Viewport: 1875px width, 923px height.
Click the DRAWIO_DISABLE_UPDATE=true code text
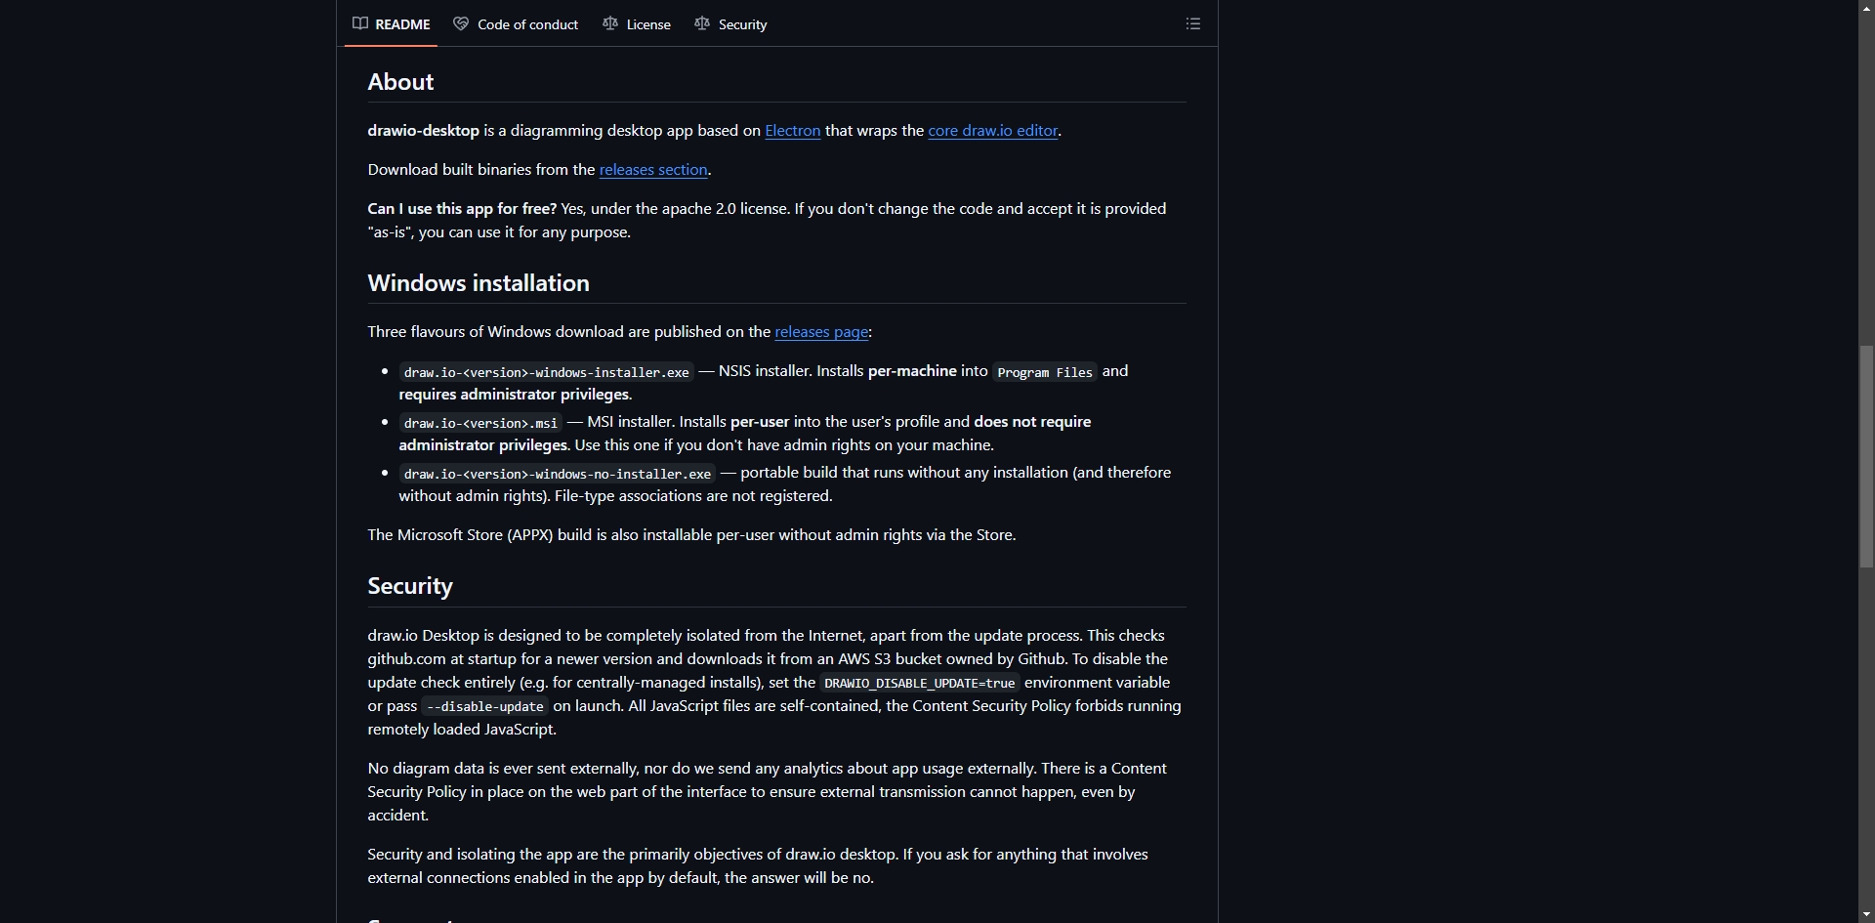point(919,683)
